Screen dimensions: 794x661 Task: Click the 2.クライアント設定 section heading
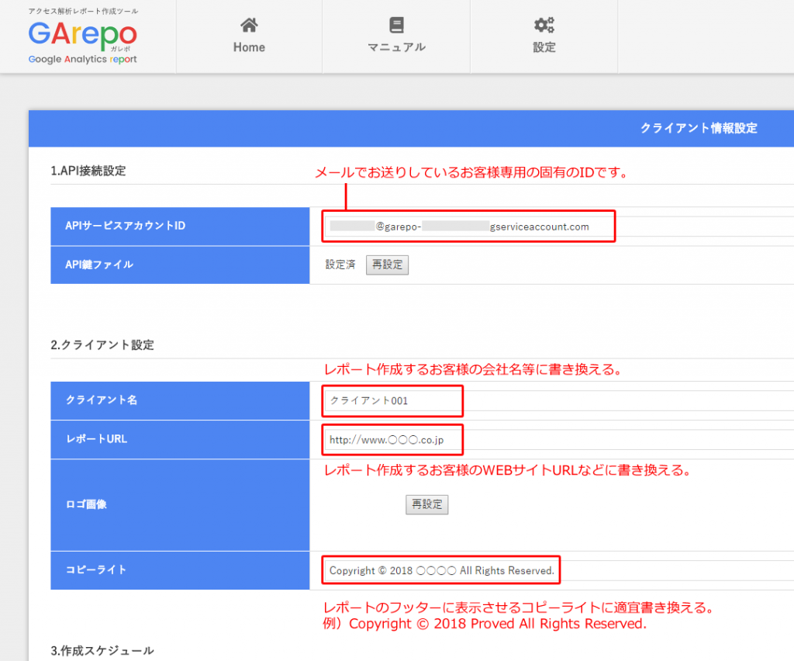tap(102, 345)
